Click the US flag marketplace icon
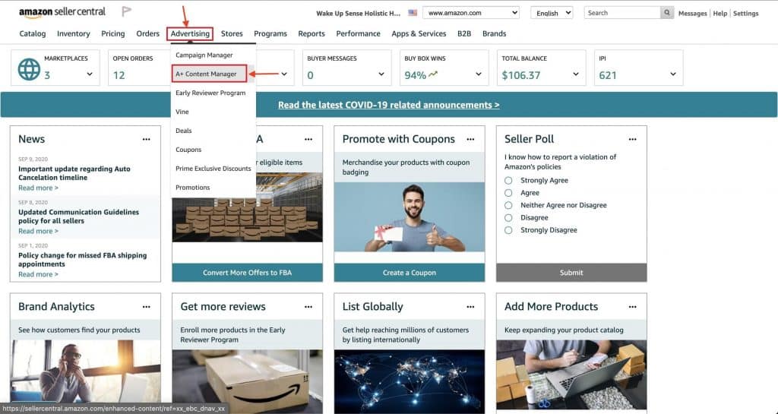 click(x=413, y=13)
